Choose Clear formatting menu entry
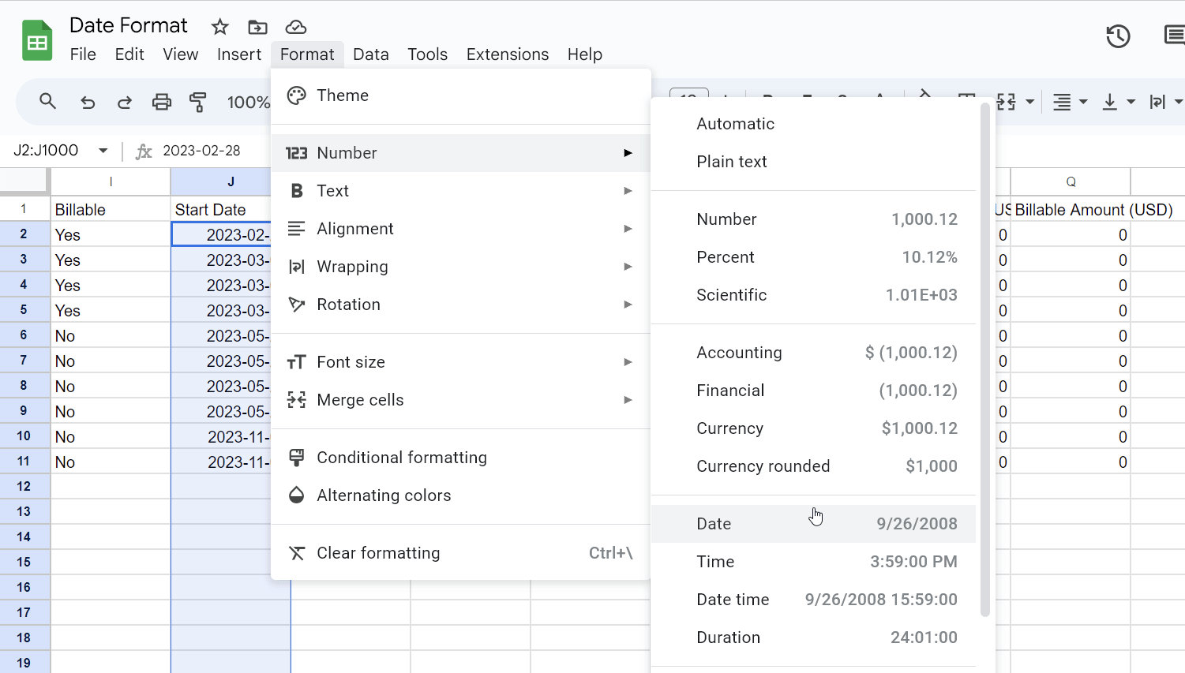 pyautogui.click(x=378, y=553)
